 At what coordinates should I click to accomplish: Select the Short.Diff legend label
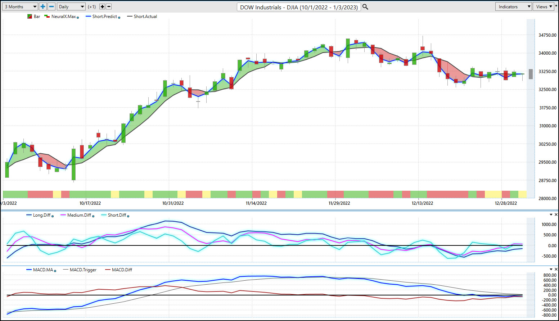pyautogui.click(x=117, y=215)
